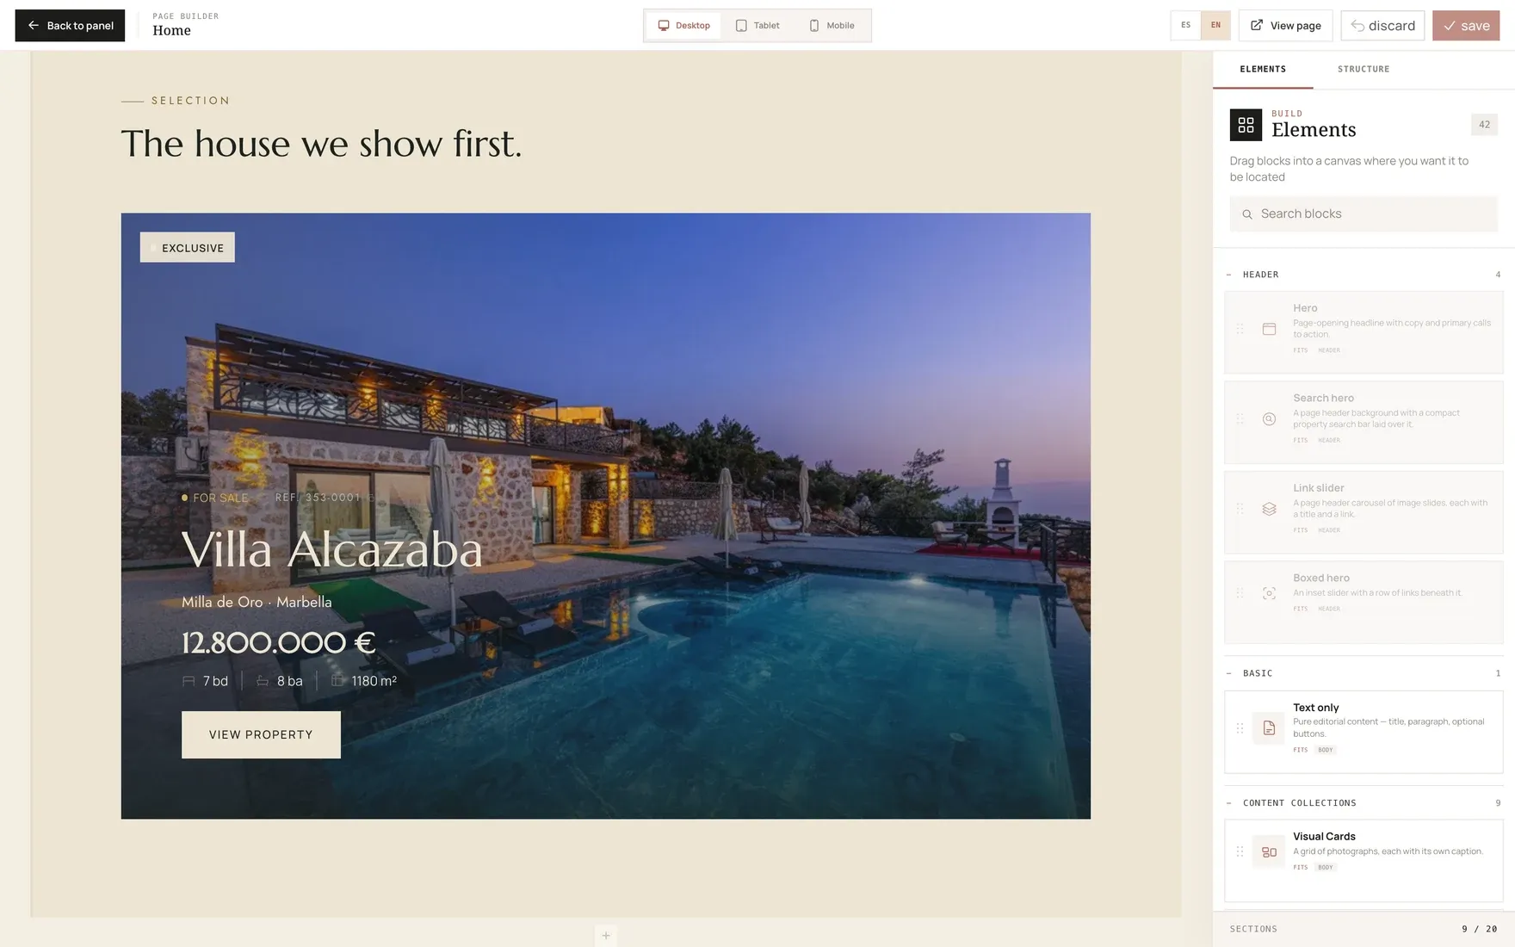Click the REF 353-0001 label

318,498
